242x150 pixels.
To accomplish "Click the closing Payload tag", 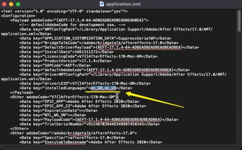I will click(20, 92).
